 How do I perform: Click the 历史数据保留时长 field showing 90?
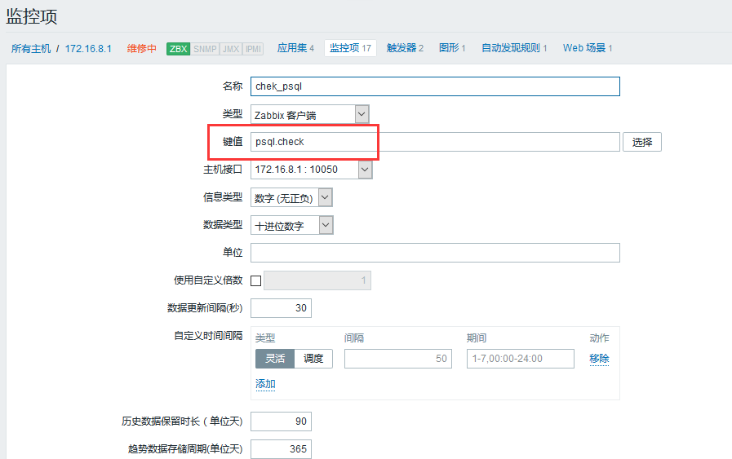(281, 421)
